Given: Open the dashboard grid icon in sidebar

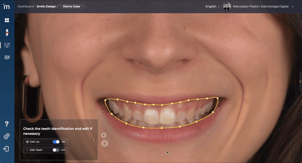Looking at the screenshot, I should [x=7, y=20].
